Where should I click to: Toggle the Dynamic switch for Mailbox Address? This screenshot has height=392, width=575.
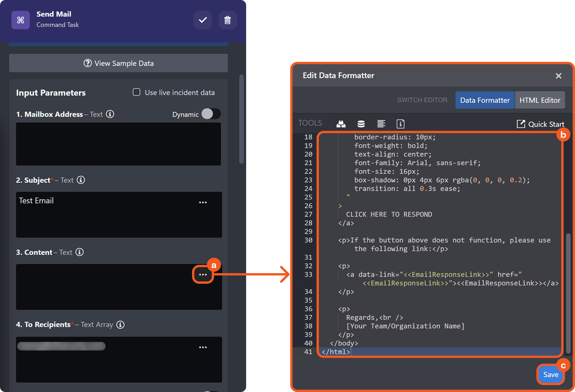click(x=211, y=114)
